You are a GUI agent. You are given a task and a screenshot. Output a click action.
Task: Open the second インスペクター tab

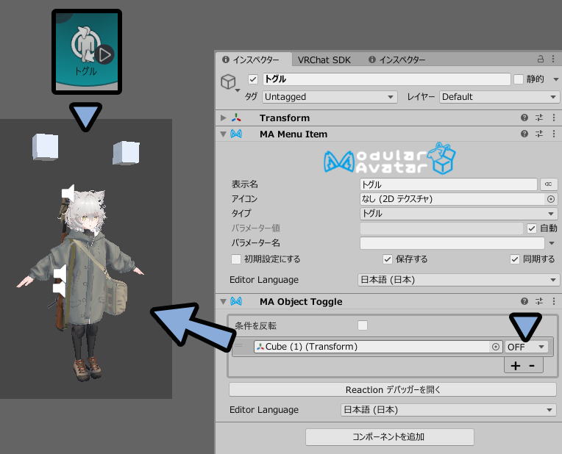[396, 60]
